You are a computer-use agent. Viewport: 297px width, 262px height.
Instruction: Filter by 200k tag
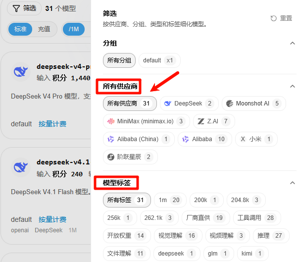(206, 200)
